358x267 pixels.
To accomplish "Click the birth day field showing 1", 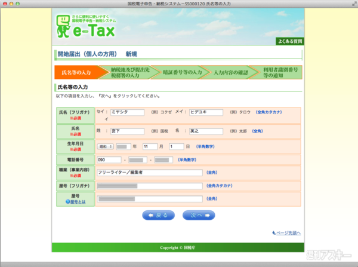I will (x=177, y=146).
